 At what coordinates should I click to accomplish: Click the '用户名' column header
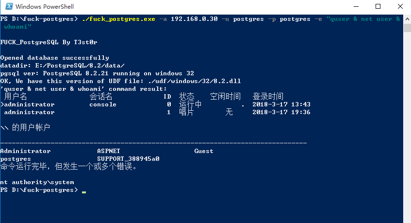click(x=16, y=96)
